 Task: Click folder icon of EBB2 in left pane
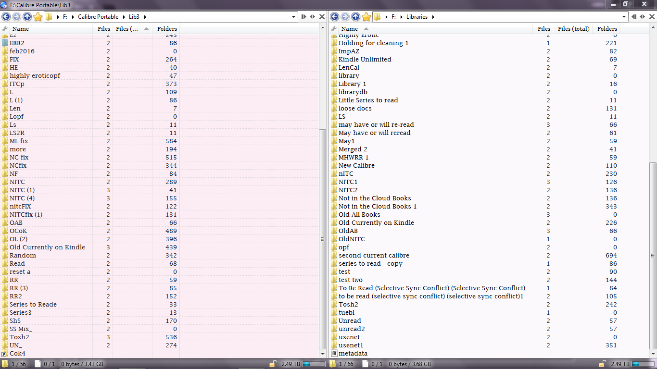click(x=5, y=43)
